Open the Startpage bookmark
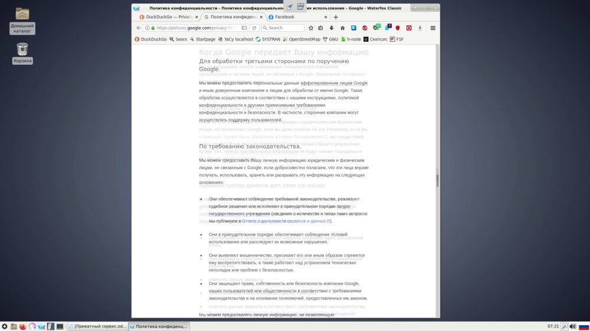Screen dimensions: 590x331 click(x=202, y=39)
